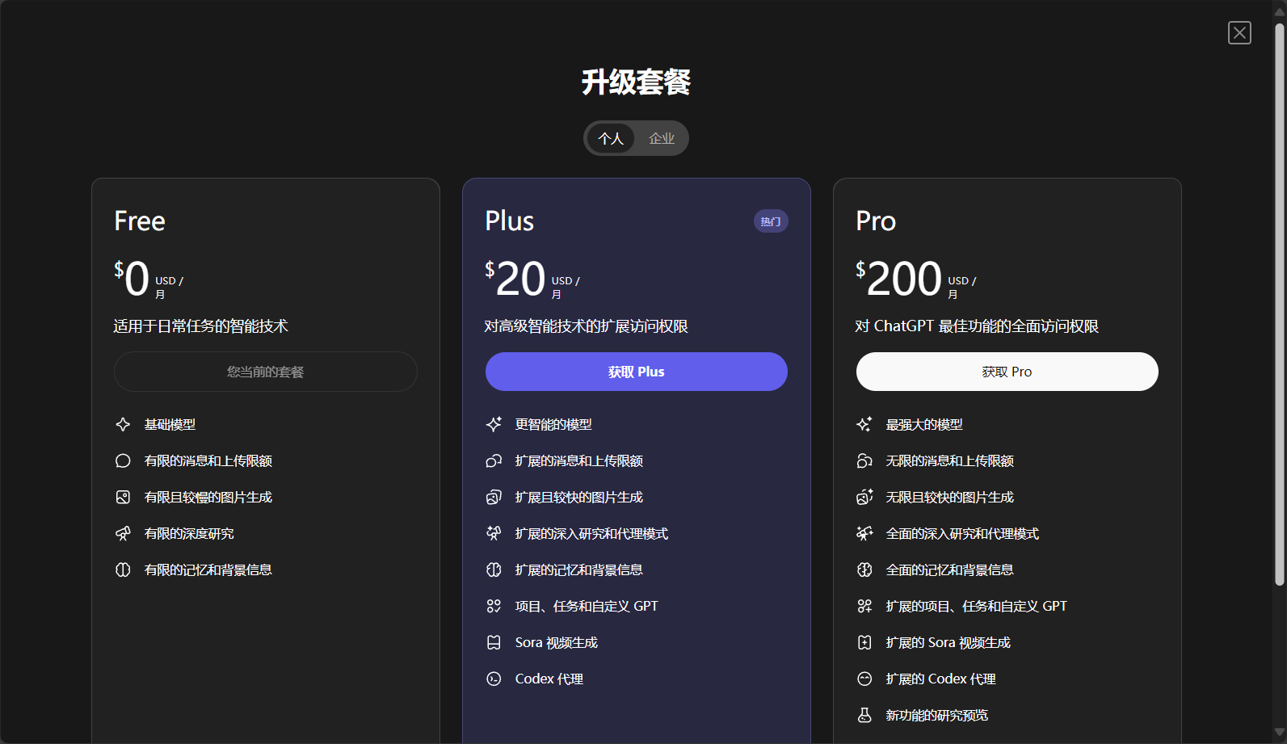Click the text 对 ChatGPT 最佳功能的全面访问权限
The height and width of the screenshot is (744, 1287).
[977, 326]
